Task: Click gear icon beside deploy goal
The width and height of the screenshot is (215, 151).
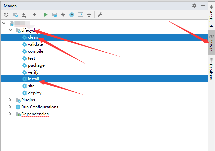Action: (25, 93)
